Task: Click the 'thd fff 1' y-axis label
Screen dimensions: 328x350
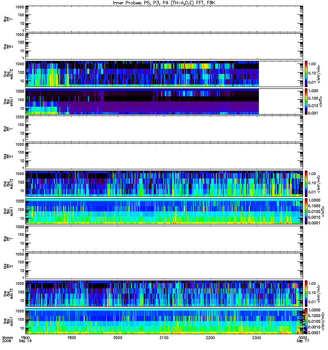Action: pos(8,129)
